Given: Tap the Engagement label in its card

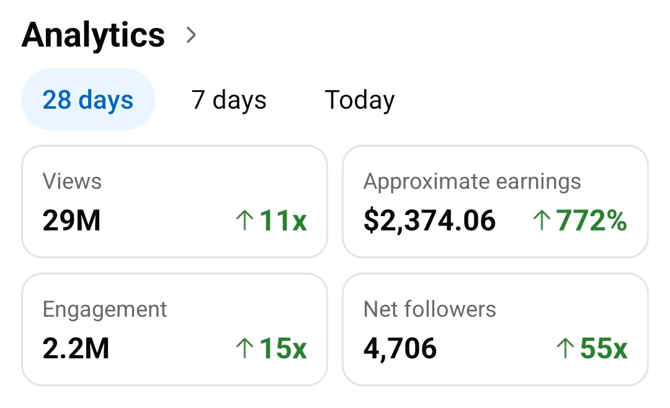Looking at the screenshot, I should click(105, 309).
